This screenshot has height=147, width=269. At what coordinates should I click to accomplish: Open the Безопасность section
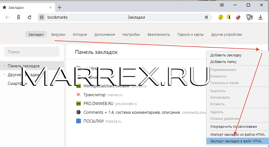(x=159, y=35)
